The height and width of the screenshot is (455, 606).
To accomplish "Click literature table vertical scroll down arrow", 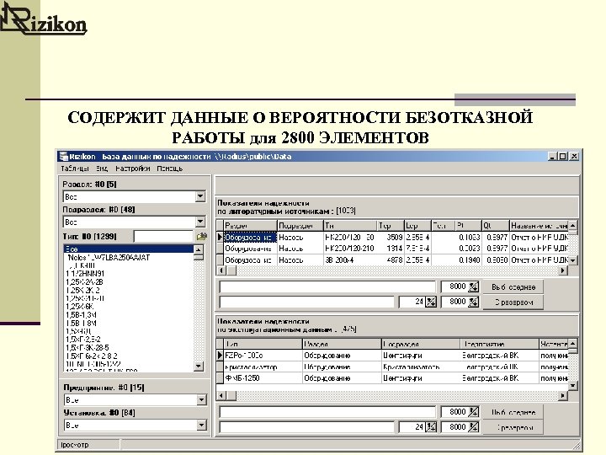I will click(573, 260).
